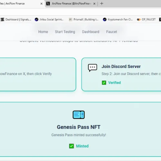
Task: Open the Jiritsu Social Sprint bookmark
Action: [49, 20]
